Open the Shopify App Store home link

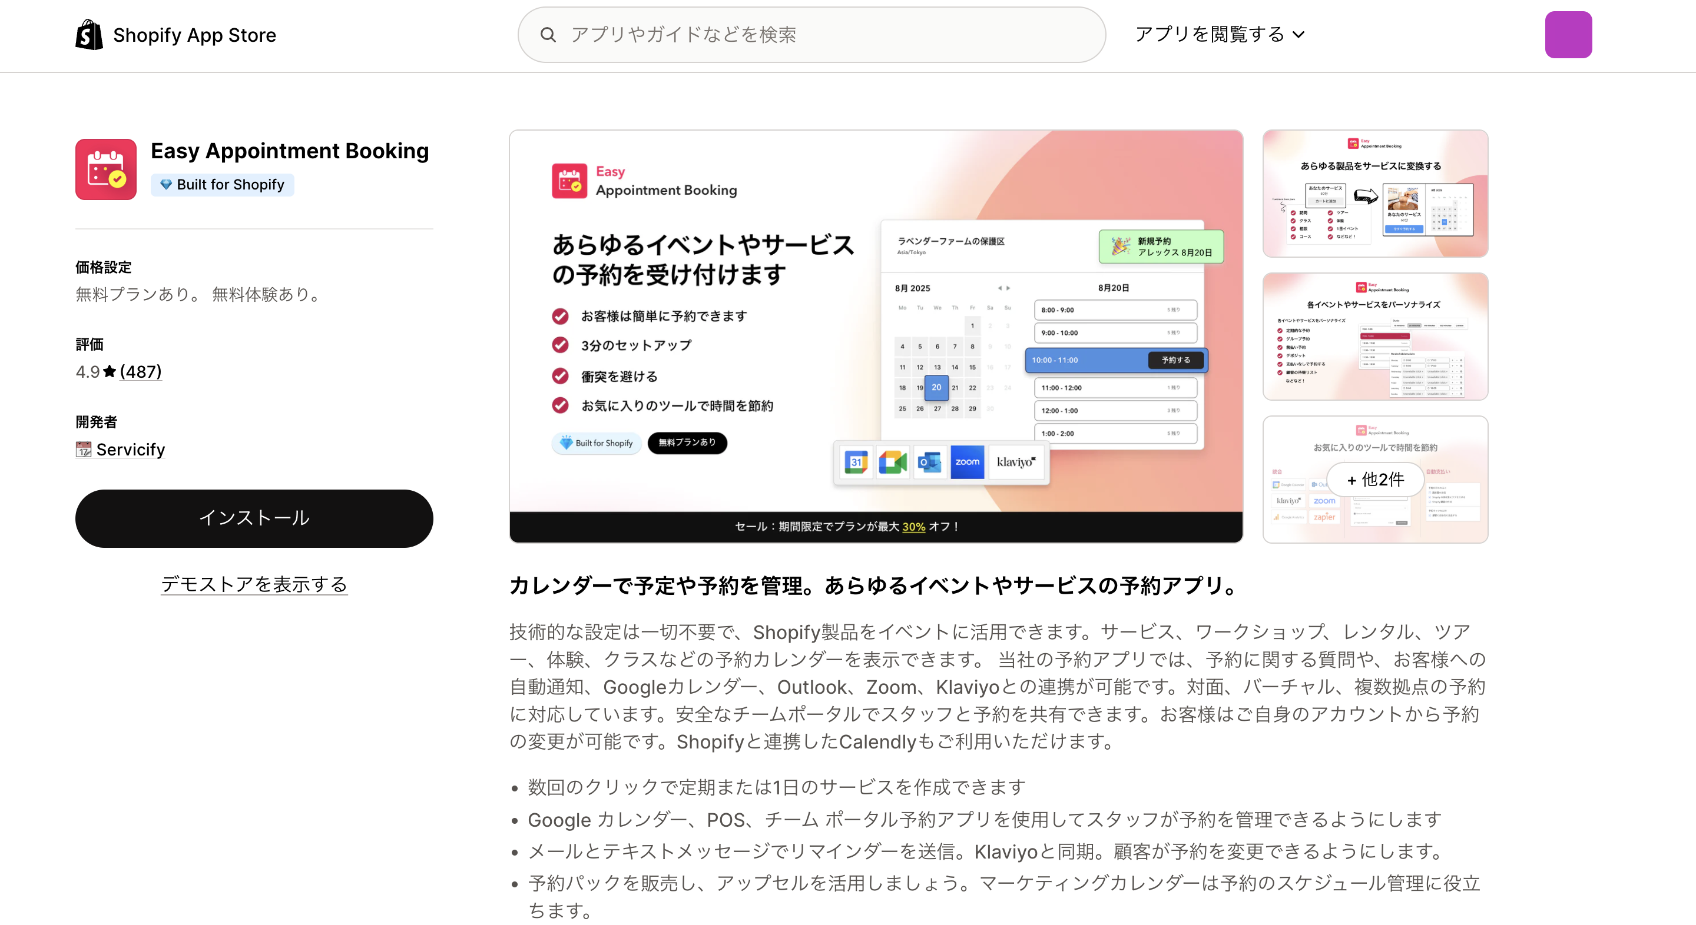point(176,34)
